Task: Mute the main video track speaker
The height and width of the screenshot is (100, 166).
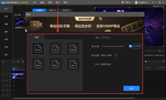Action: pyautogui.click(x=10, y=75)
